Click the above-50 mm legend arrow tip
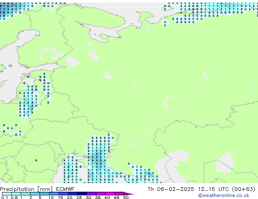258x199 pixels. pos(129,194)
